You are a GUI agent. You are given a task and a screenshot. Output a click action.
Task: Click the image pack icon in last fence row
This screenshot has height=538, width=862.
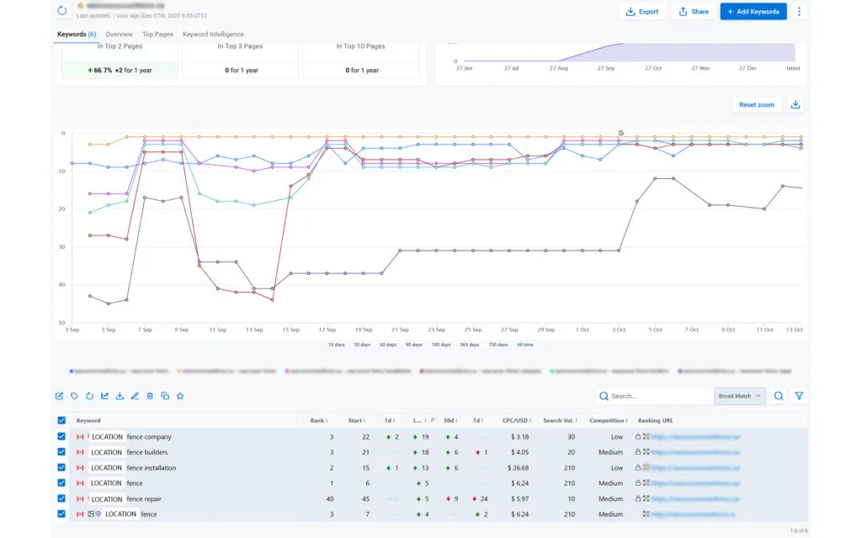coord(91,514)
